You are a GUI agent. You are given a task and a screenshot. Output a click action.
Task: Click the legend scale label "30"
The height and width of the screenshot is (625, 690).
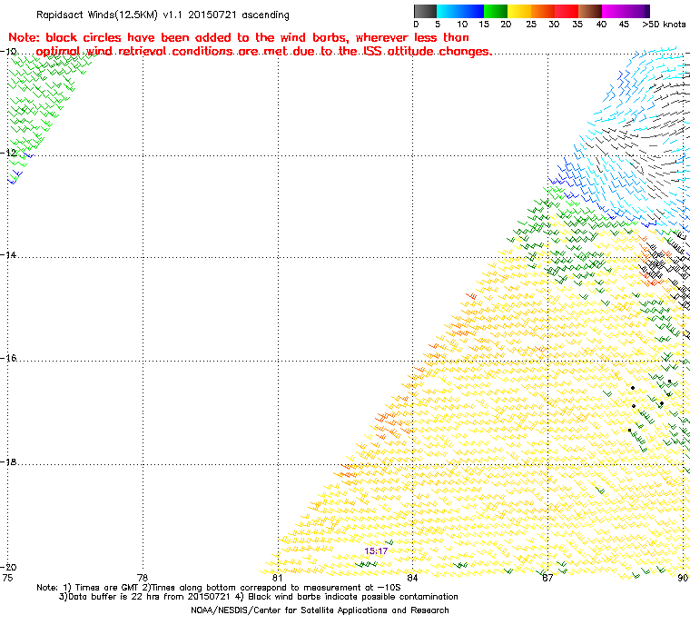[x=554, y=25]
